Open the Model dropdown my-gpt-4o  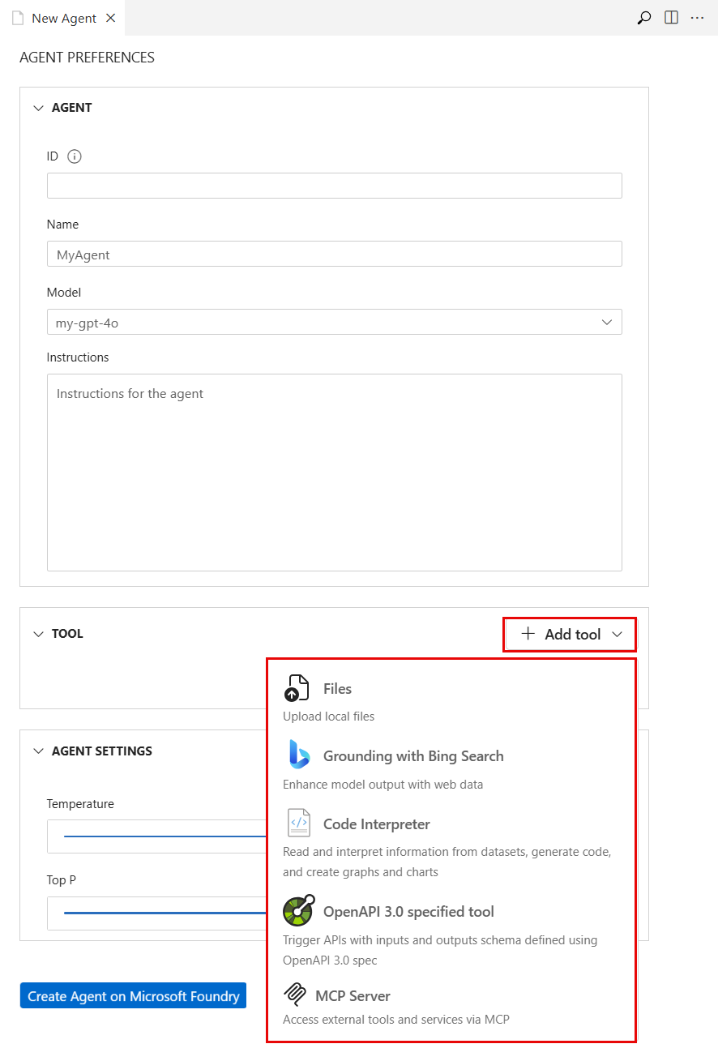334,322
